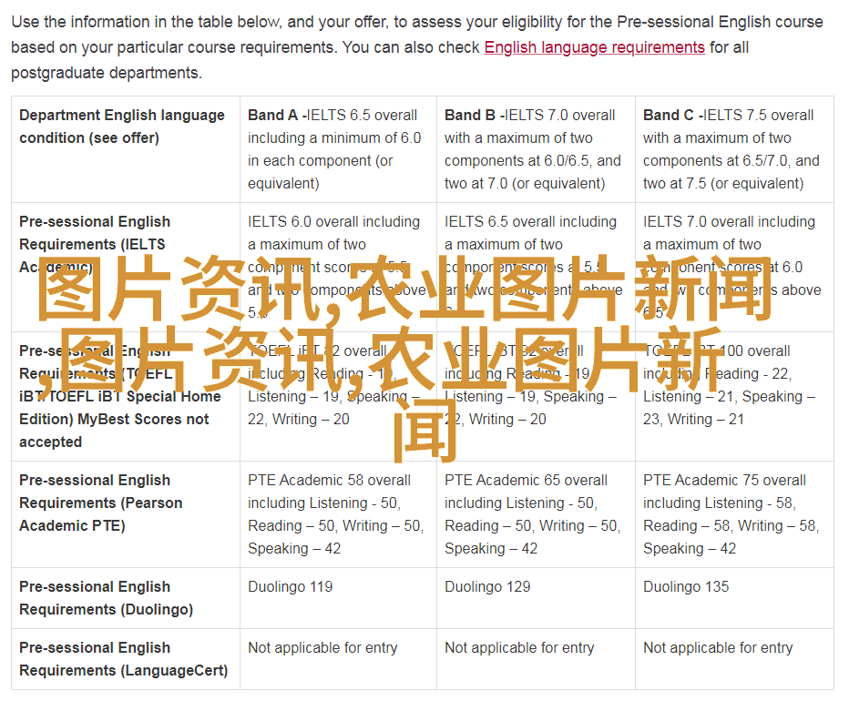The height and width of the screenshot is (701, 849).
Task: Click the 'PTE Academic 75 overall' cell
Action: [x=734, y=514]
